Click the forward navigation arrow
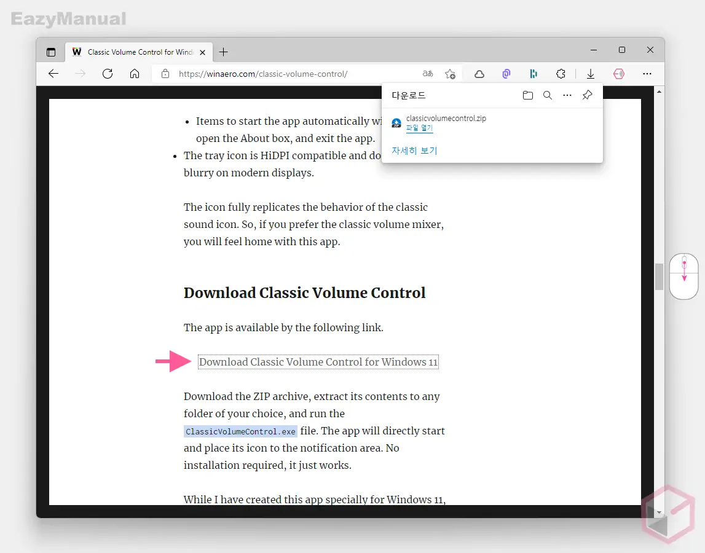Image resolution: width=705 pixels, height=553 pixels. 81,74
